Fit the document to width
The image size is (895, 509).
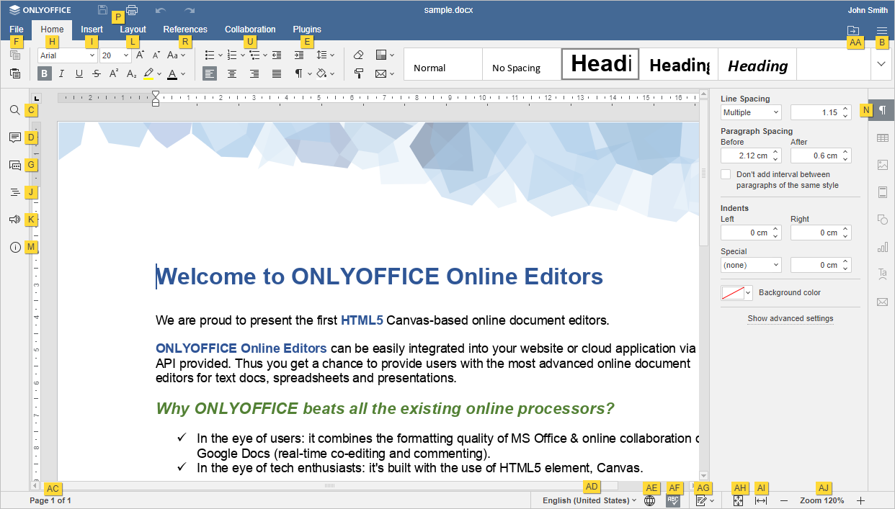(x=761, y=500)
